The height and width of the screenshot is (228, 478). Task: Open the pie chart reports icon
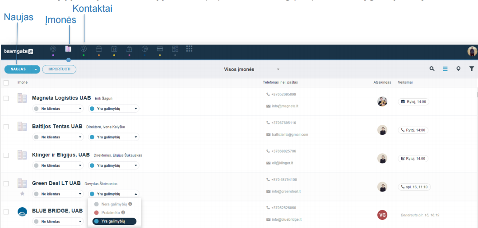[x=144, y=49]
